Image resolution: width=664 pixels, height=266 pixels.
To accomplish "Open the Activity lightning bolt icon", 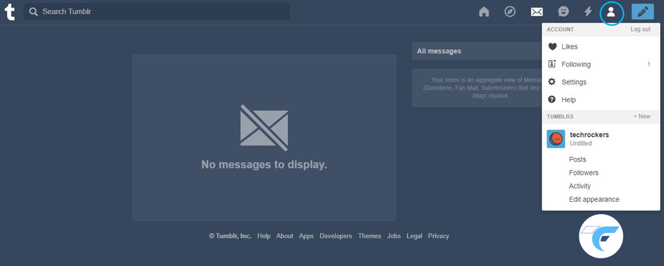I will tap(587, 12).
